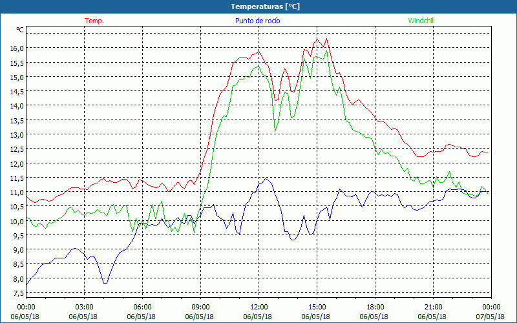Click the "11,0" y-axis value
Screen dimensions: 517x323
[17, 192]
